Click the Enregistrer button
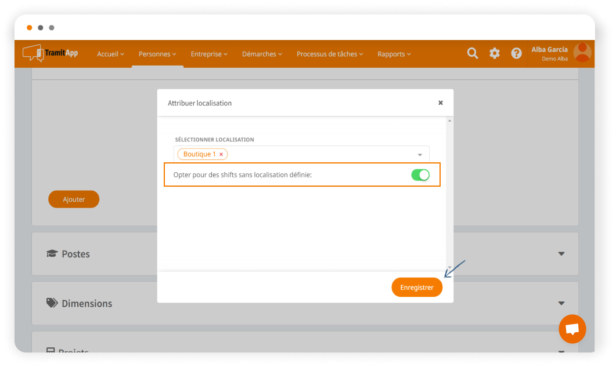The width and height of the screenshot is (616, 367). click(416, 288)
